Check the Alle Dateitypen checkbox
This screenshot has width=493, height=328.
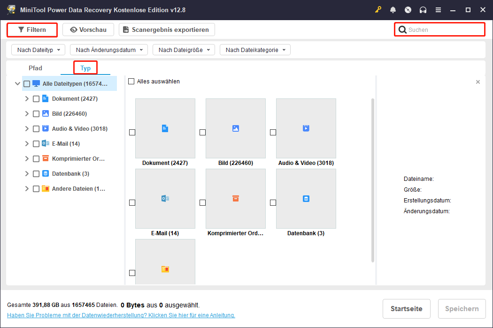point(27,83)
